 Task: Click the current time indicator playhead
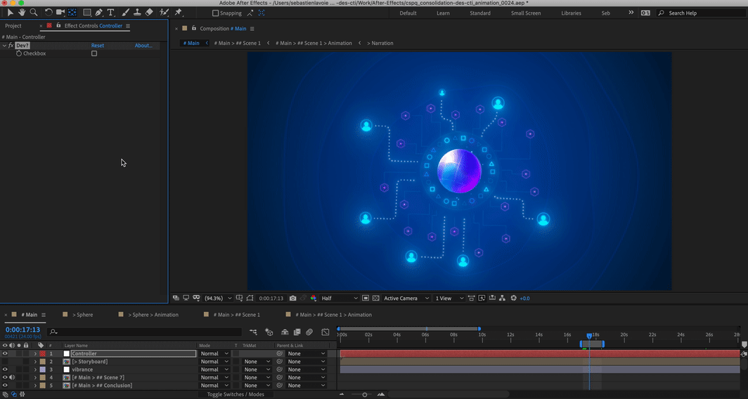(589, 336)
